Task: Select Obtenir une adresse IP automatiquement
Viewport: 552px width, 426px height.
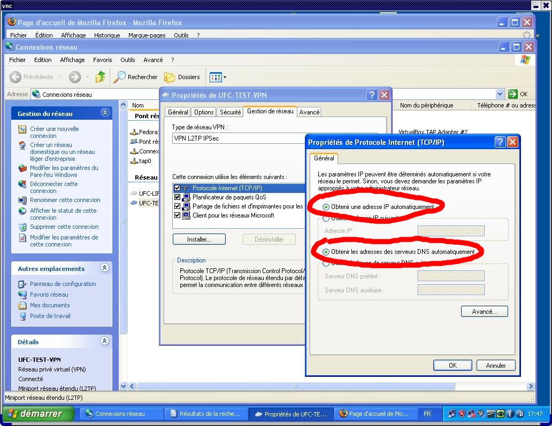Action: [x=326, y=207]
